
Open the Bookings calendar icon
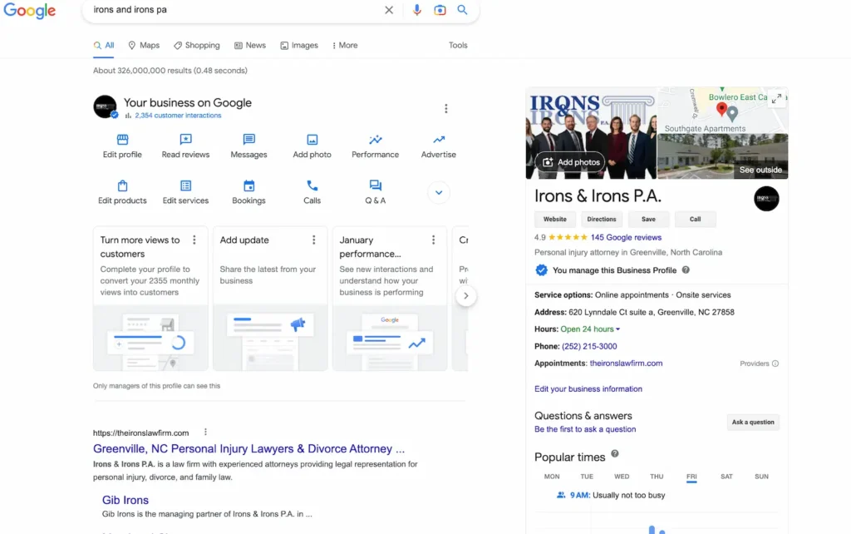point(248,186)
